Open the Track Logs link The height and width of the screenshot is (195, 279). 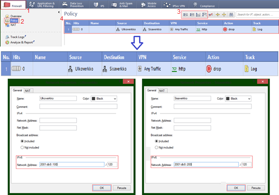point(16,37)
